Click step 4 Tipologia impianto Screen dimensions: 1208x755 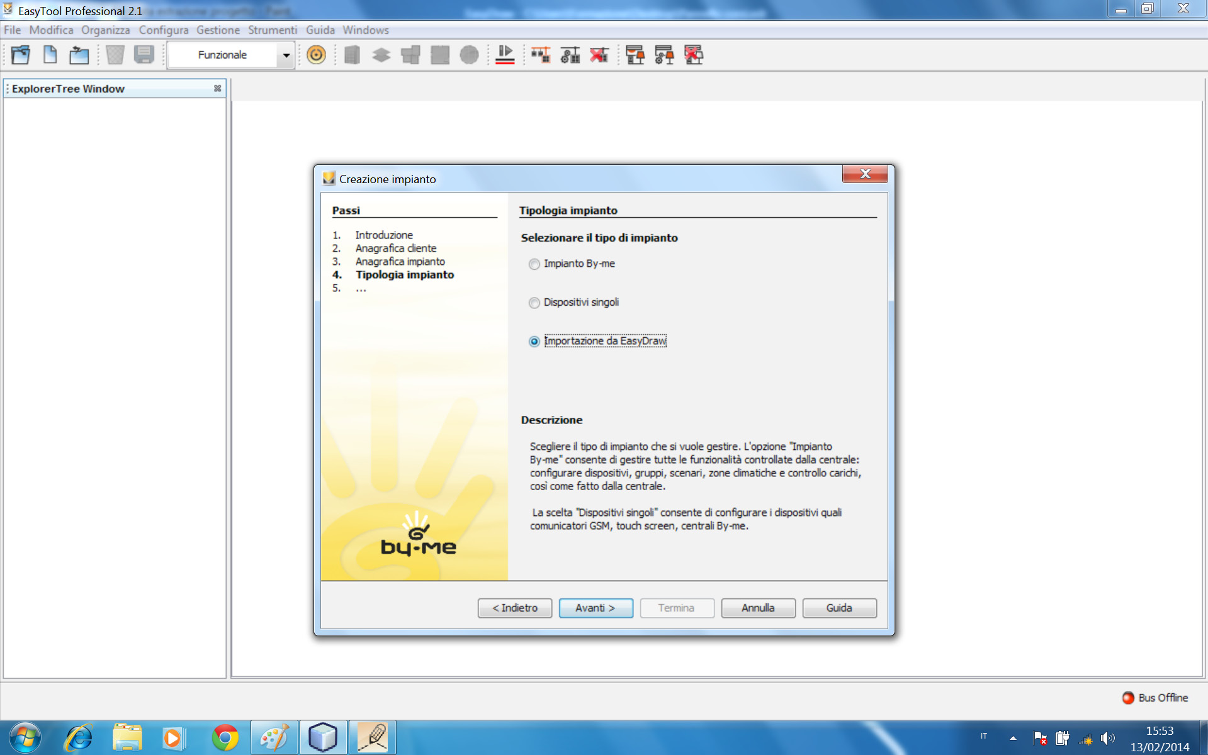click(x=405, y=274)
